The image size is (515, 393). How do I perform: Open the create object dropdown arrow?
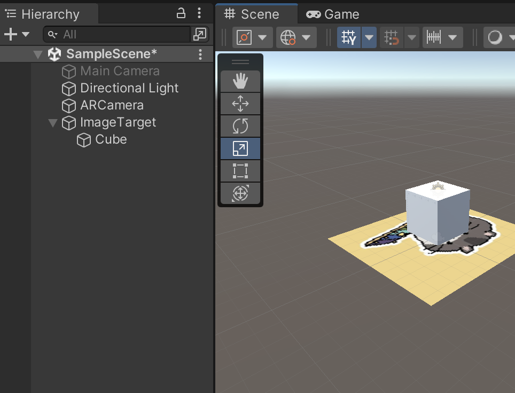(x=26, y=34)
